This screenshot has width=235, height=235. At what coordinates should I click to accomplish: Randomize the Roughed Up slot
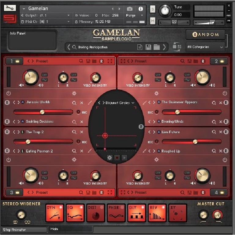tap(226, 151)
